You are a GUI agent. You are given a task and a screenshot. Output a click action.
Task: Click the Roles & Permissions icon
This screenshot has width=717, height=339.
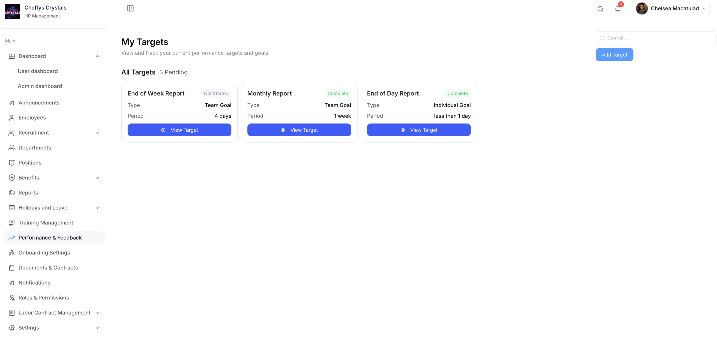[x=12, y=298]
